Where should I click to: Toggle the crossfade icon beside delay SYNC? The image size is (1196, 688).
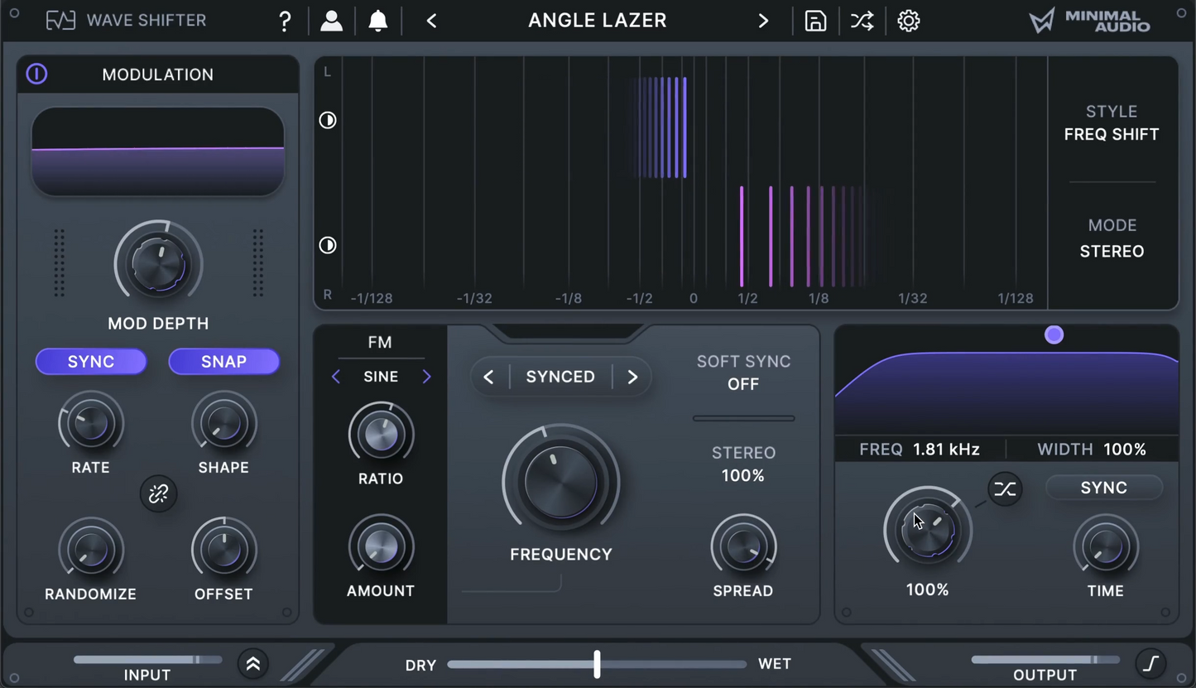coord(1005,488)
